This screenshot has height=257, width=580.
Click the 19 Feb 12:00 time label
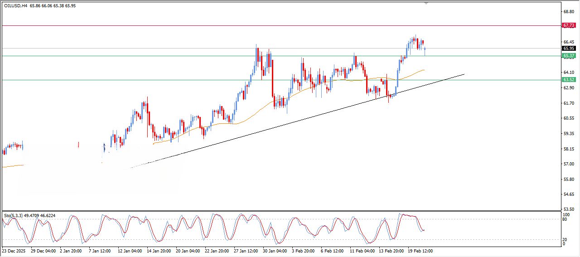tap(420, 250)
